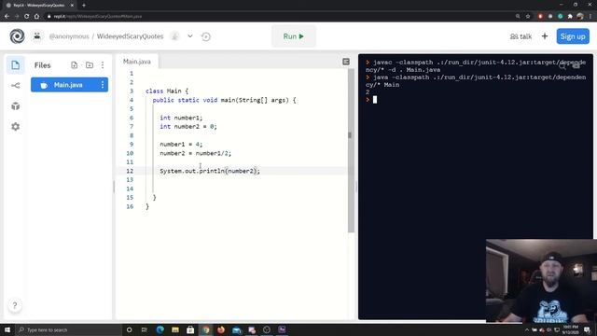Open the help question mark button
The image size is (597, 336).
tap(15, 305)
